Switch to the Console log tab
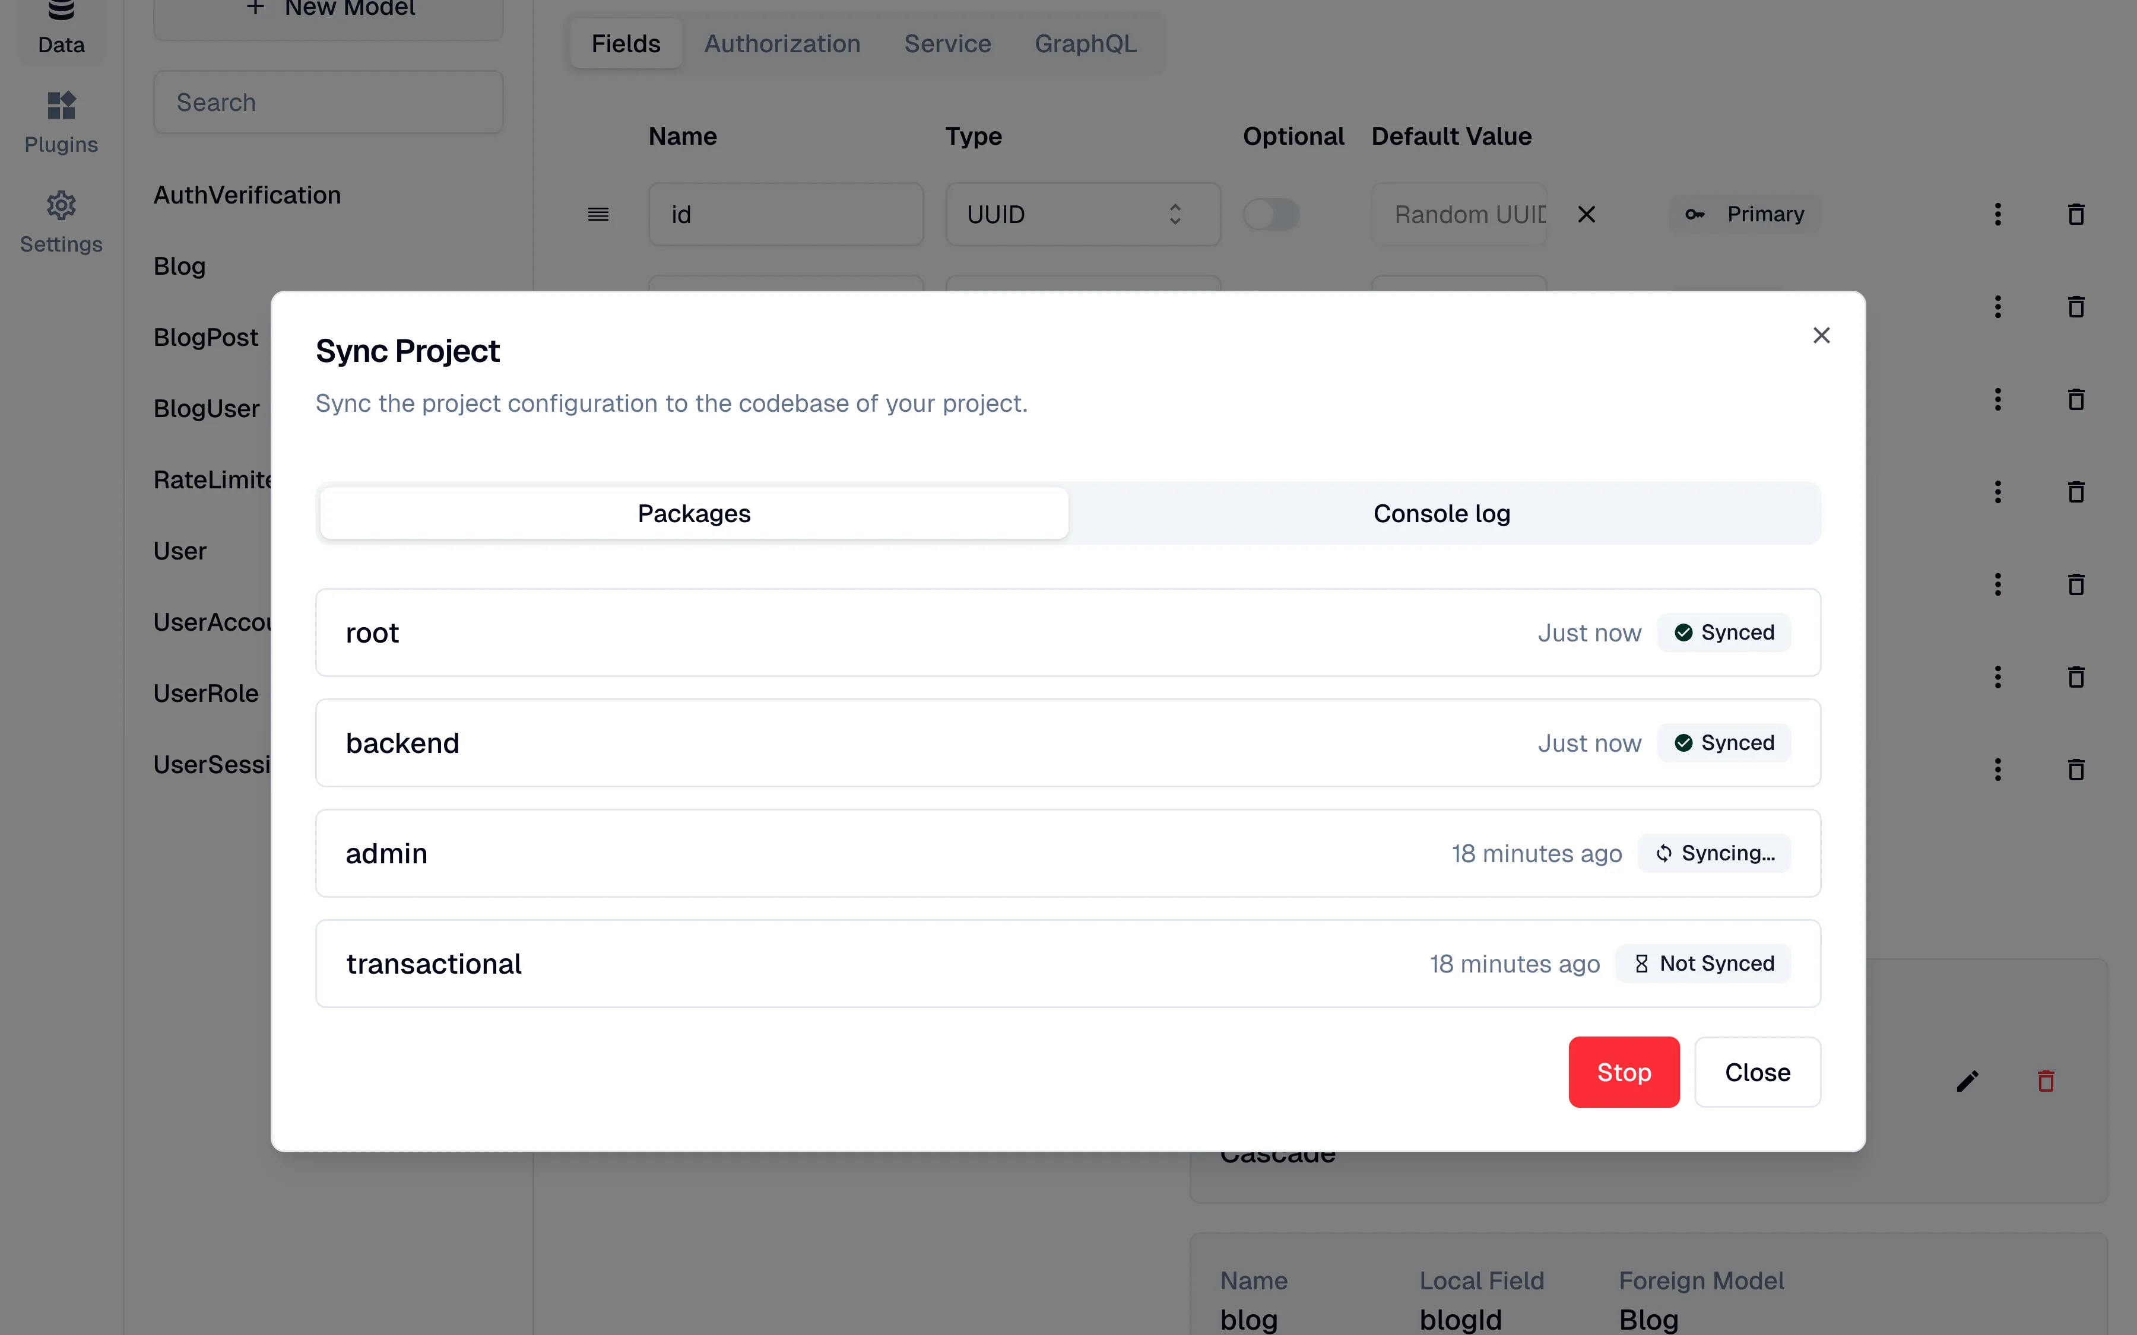This screenshot has width=2137, height=1335. [x=1441, y=513]
